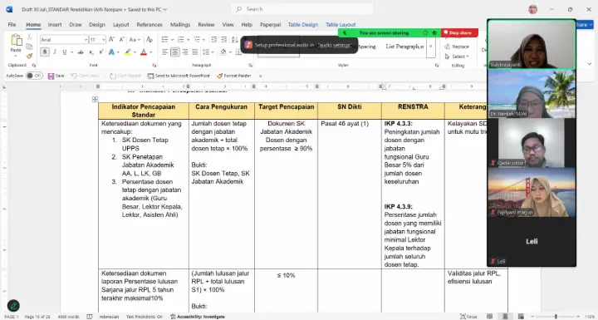Center align the paragraph

(174, 52)
